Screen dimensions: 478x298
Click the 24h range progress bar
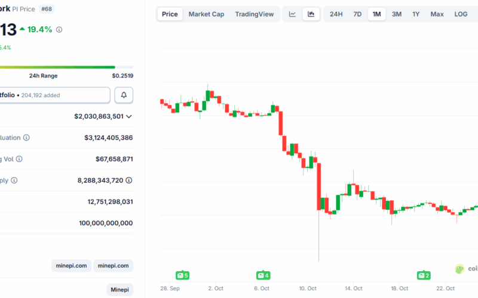57,67
